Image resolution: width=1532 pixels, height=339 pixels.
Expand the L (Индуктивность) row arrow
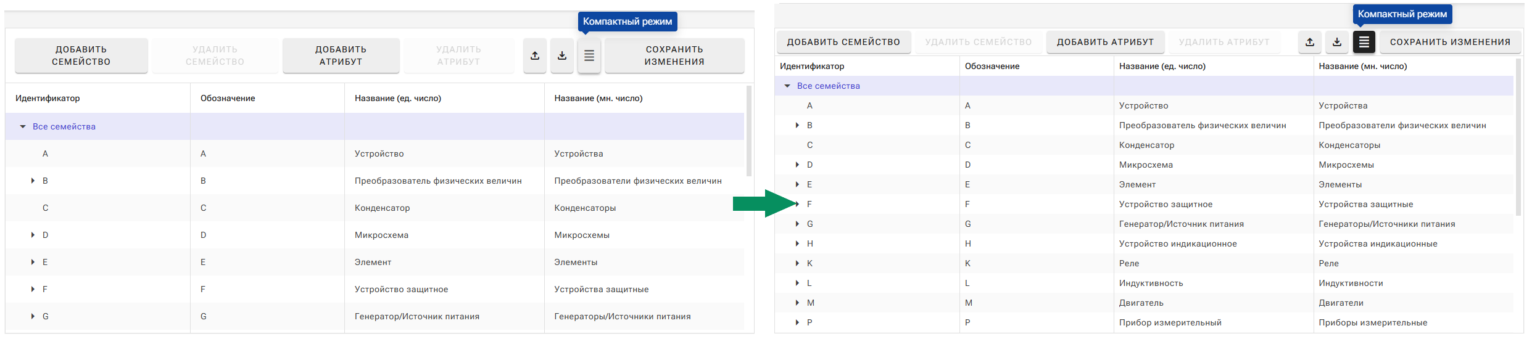pyautogui.click(x=797, y=283)
